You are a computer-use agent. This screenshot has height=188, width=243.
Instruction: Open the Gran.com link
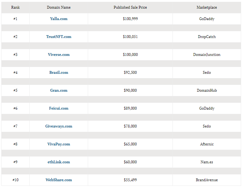58,90
